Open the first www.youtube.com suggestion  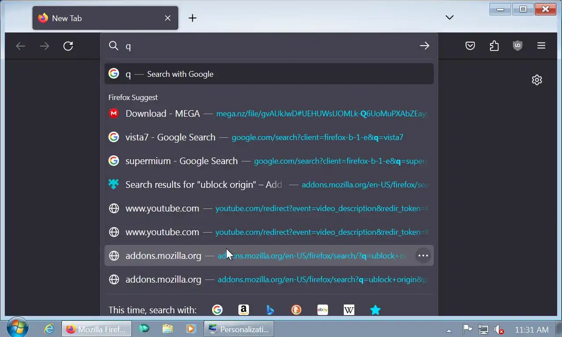coord(269,208)
